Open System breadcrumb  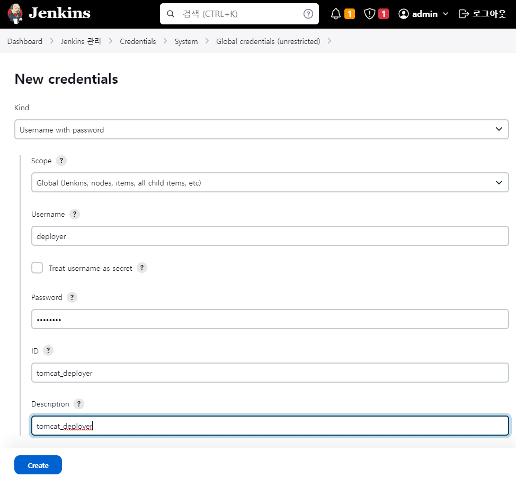[186, 41]
